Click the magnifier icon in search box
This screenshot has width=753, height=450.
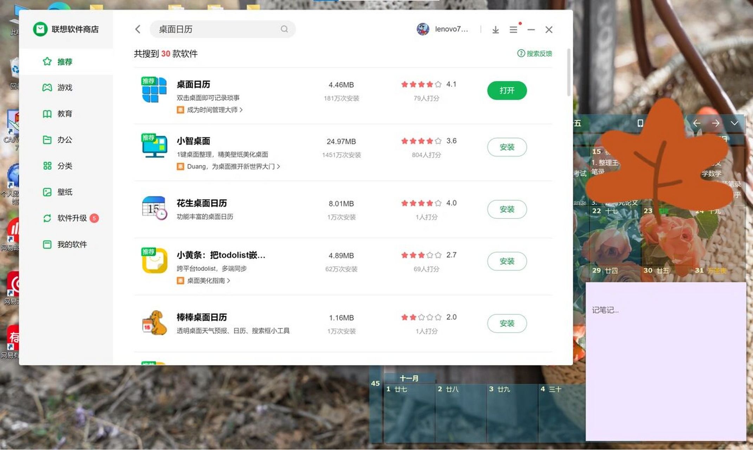284,29
